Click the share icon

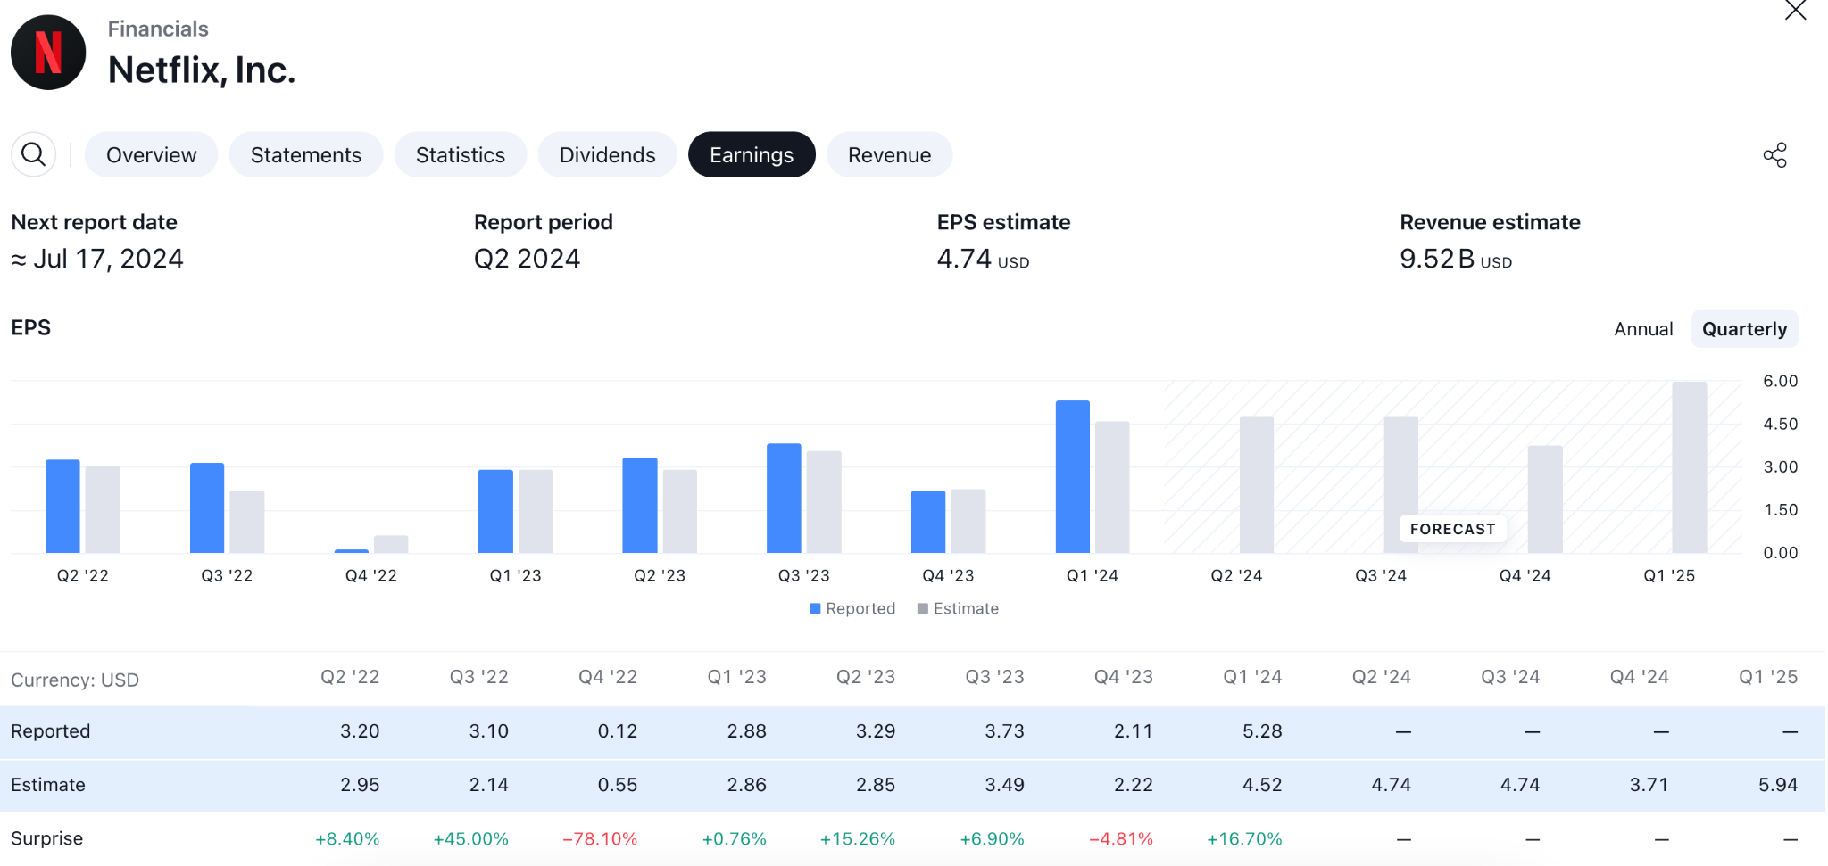[1774, 155]
